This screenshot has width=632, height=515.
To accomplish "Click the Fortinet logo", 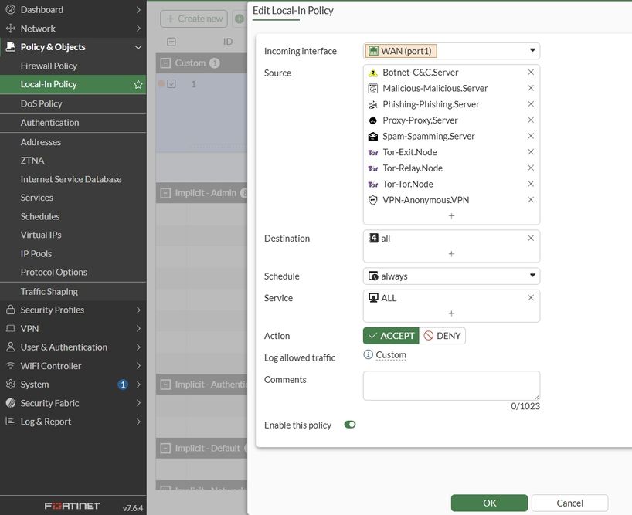I will click(72, 506).
